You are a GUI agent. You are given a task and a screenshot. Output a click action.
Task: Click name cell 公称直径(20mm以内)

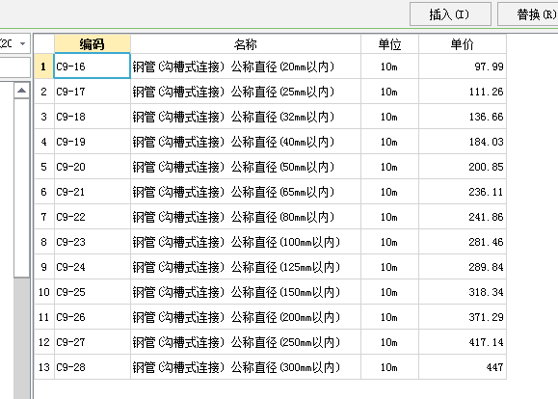[246, 66]
